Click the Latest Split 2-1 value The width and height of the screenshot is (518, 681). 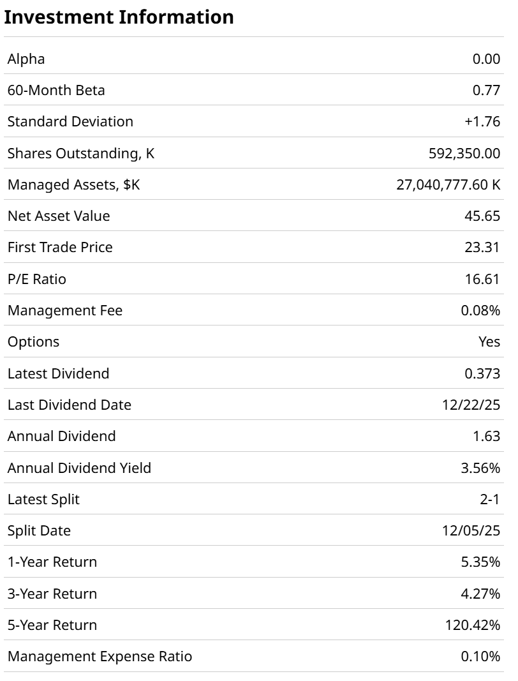[490, 499]
